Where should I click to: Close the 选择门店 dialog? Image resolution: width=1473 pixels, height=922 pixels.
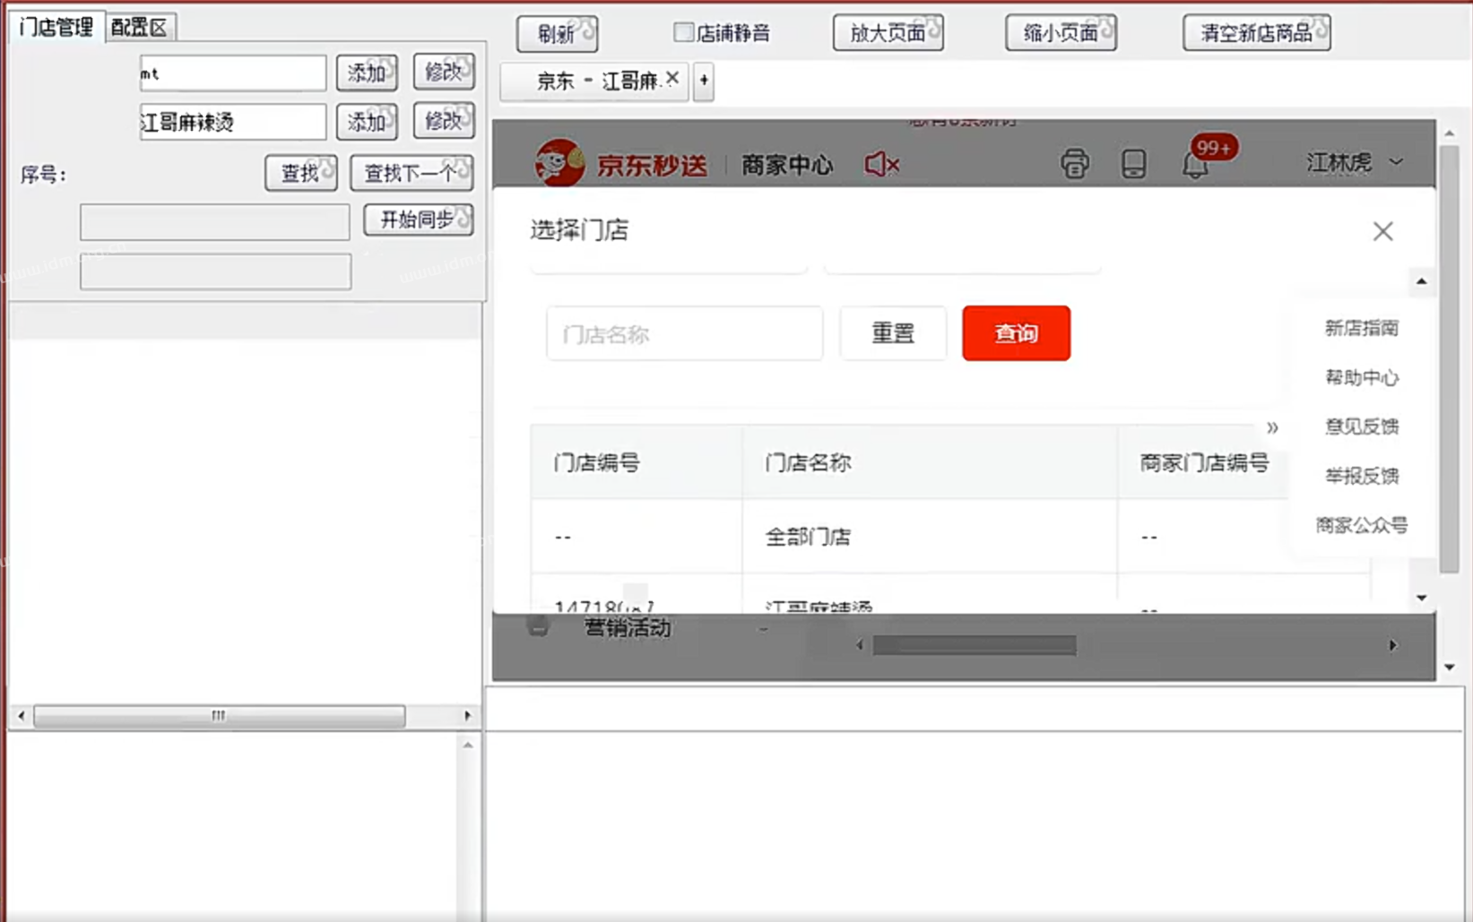[1382, 231]
